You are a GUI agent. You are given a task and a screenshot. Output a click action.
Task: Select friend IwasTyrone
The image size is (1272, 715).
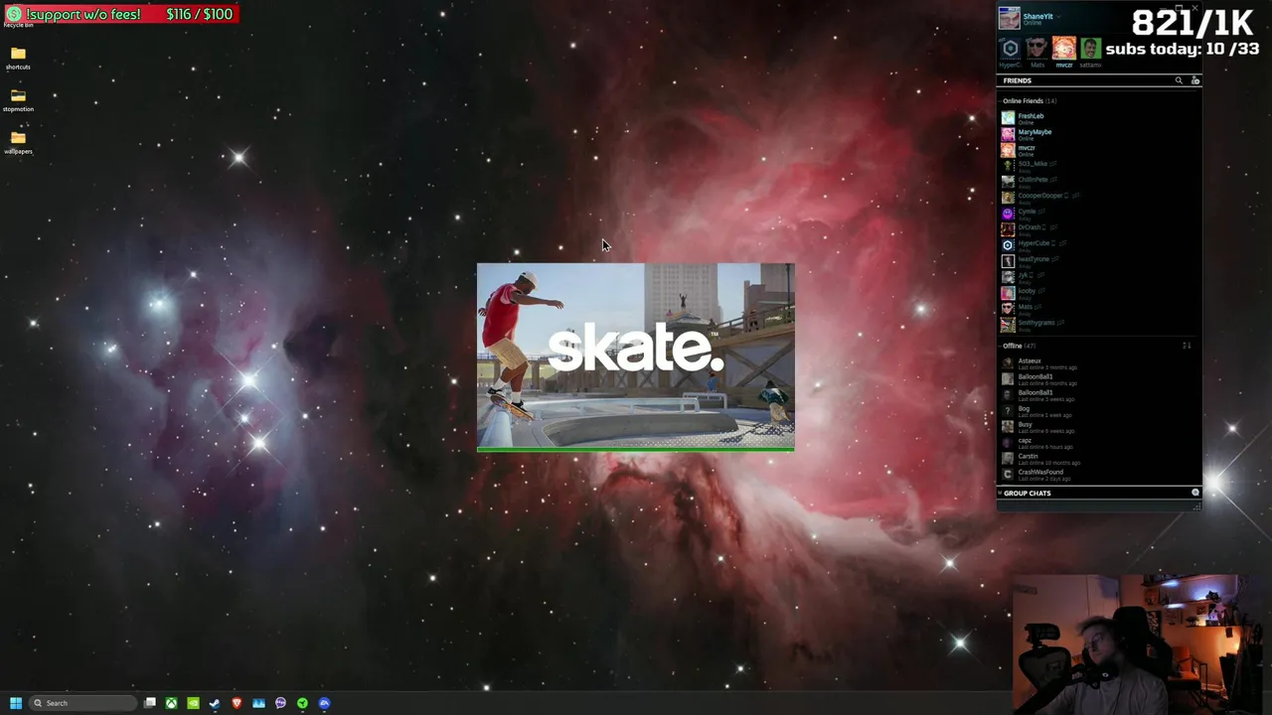click(x=1099, y=261)
